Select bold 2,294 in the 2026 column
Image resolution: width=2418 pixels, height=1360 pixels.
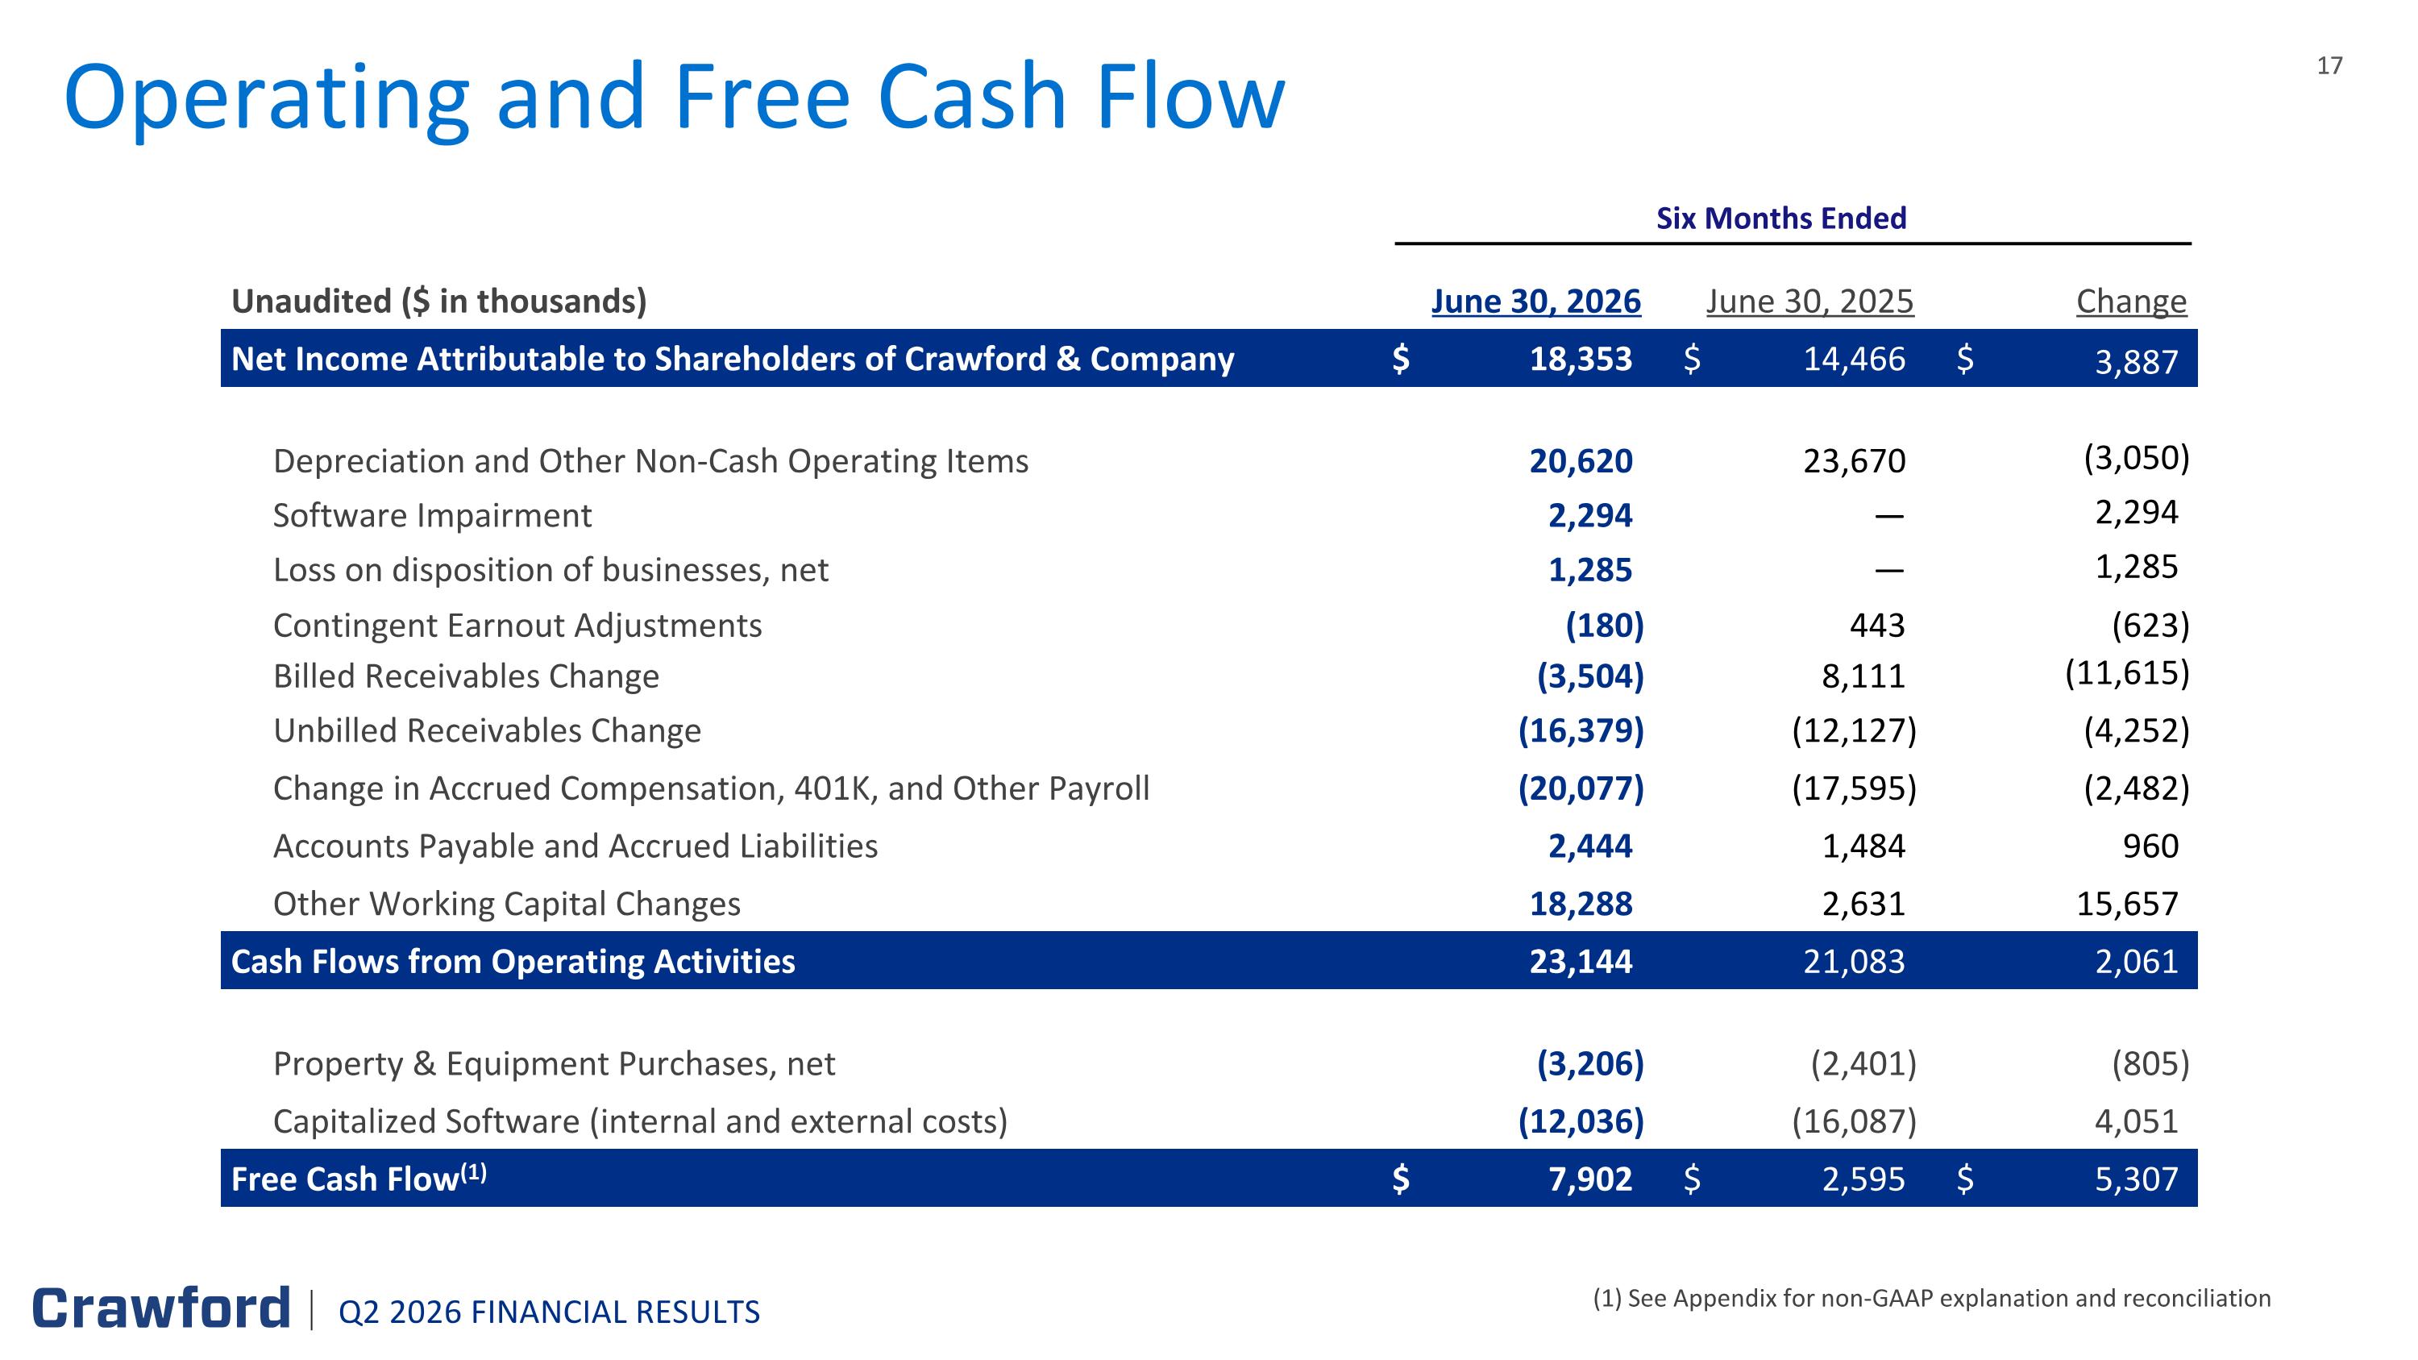(x=1590, y=515)
